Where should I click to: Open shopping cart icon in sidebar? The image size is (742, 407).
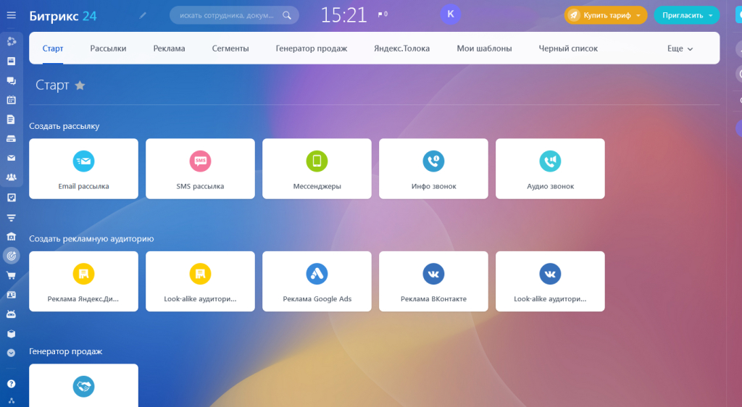pyautogui.click(x=12, y=275)
